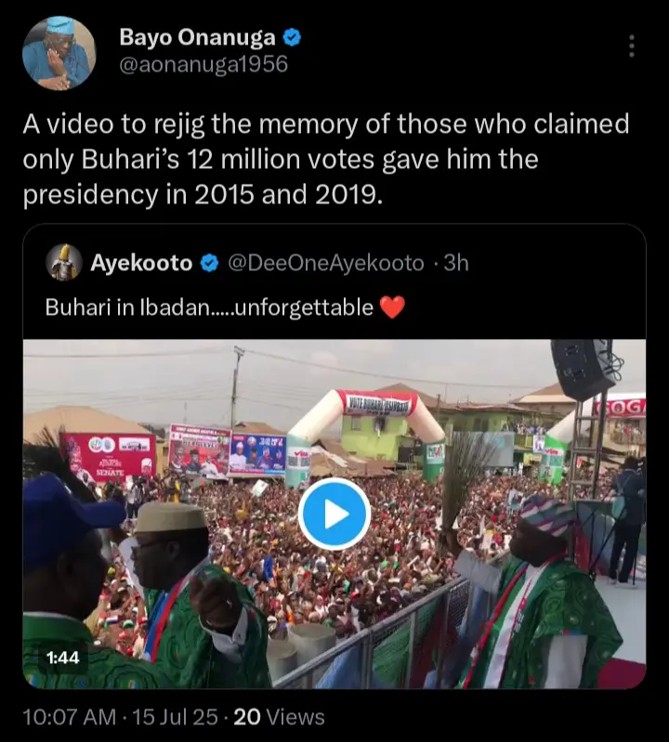Play the Buhari in Ibadan video
Viewport: 669px width, 742px height.
tap(334, 514)
